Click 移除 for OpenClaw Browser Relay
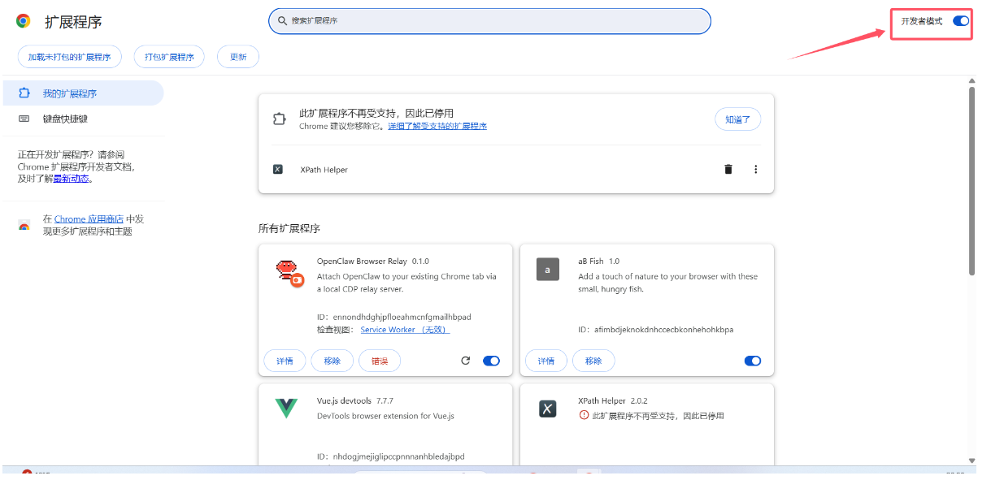 (332, 361)
